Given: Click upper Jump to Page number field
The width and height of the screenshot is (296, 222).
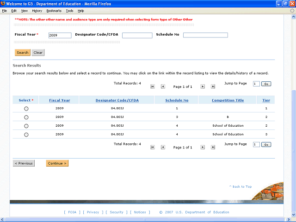Looking at the screenshot, I should [x=256, y=84].
